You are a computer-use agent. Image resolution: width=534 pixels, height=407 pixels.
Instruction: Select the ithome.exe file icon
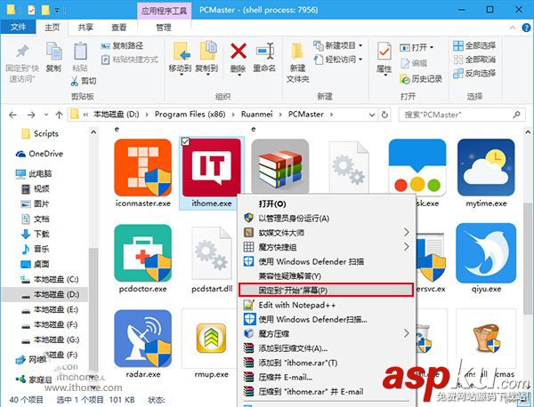212,167
